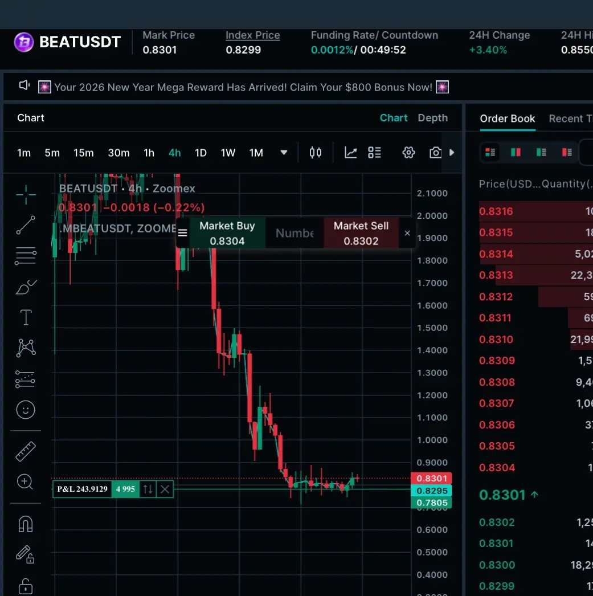
Task: Show both bids and asks layout
Action: [490, 152]
